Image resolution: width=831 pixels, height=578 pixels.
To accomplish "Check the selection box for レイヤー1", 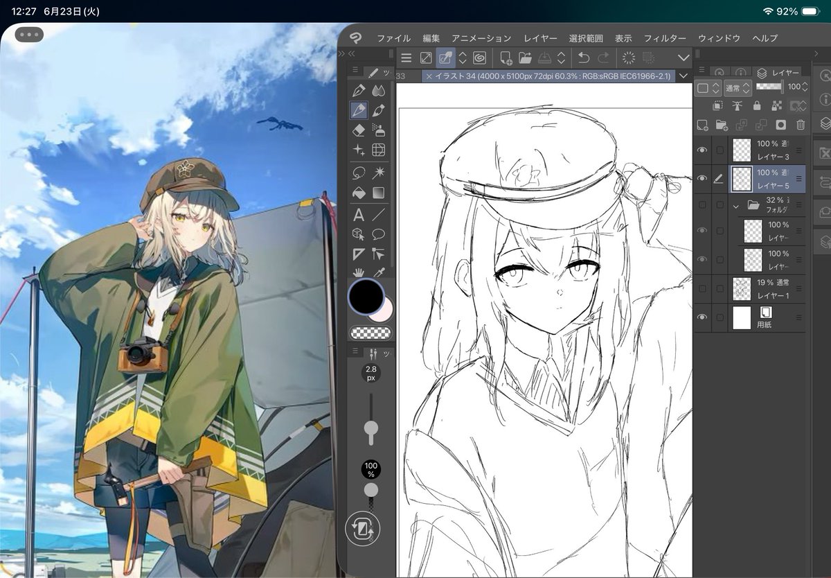I will tap(720, 288).
